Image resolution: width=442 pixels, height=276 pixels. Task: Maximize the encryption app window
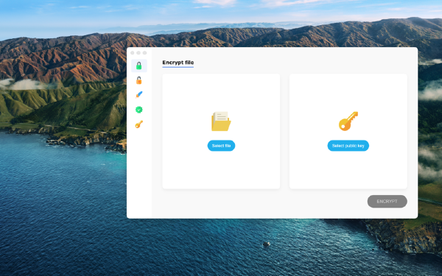(144, 53)
